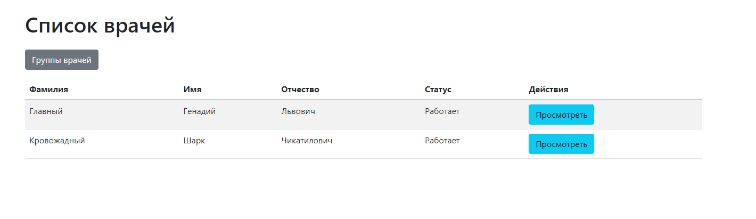The image size is (756, 219).
Task: Click the first name Генадий
Action: 199,111
